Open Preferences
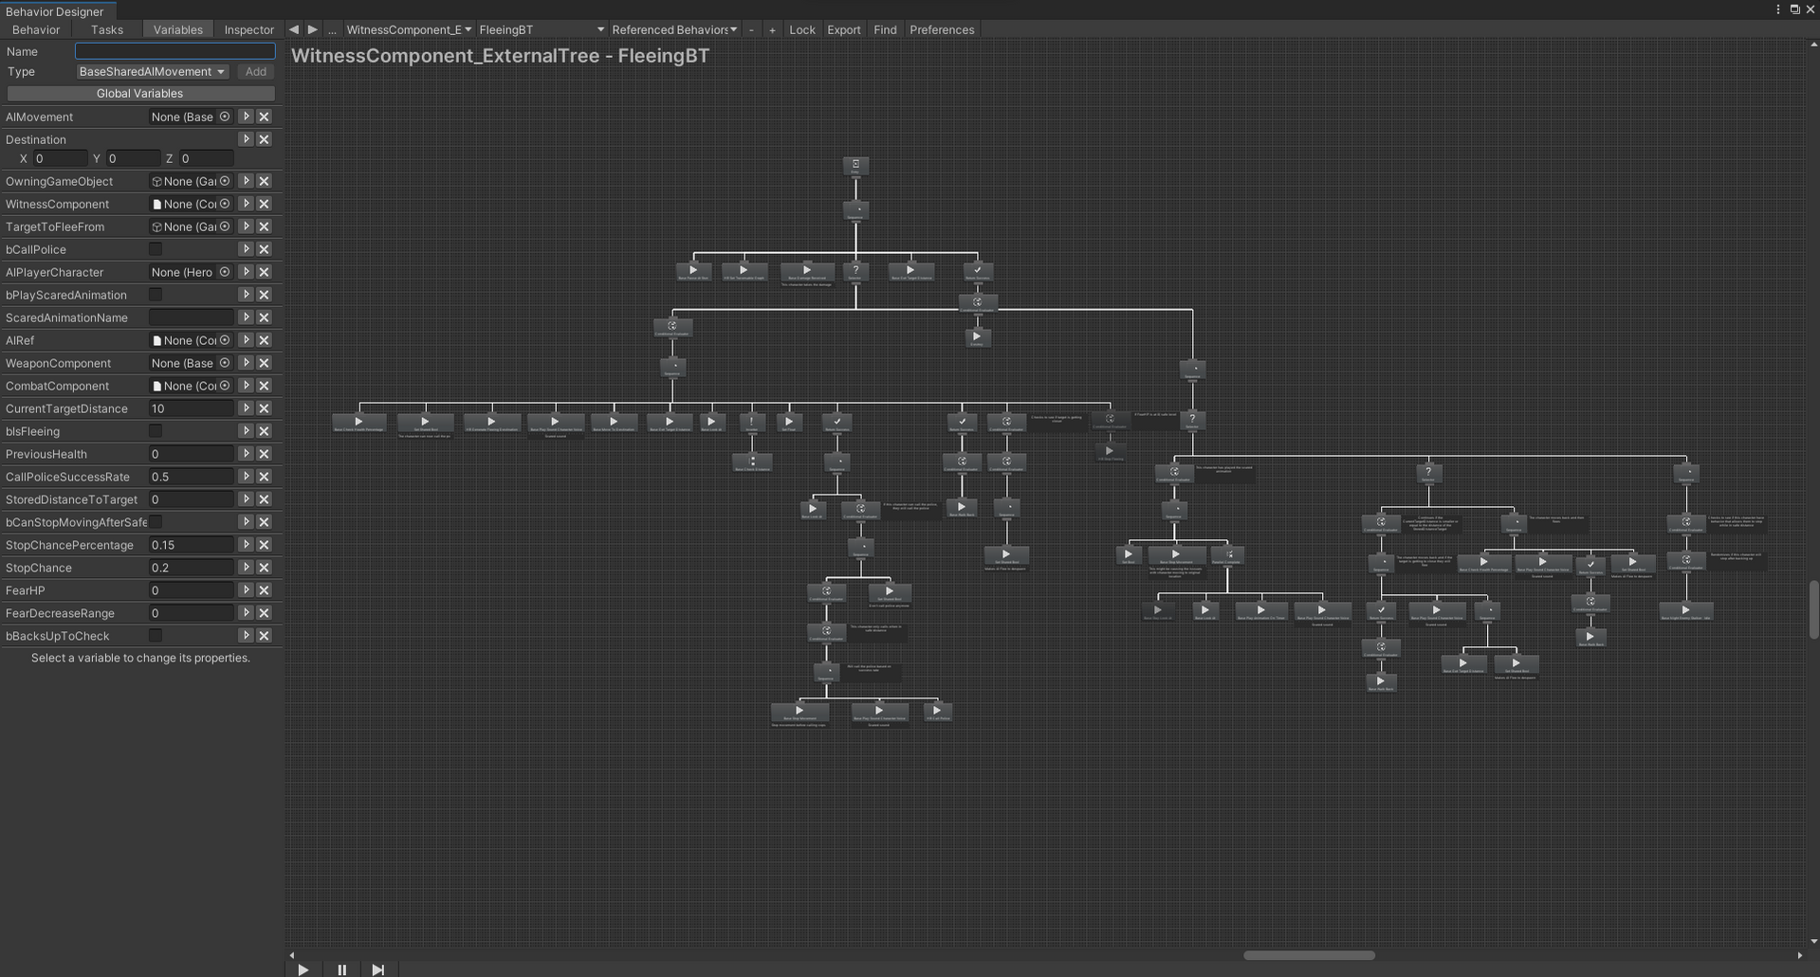Screen dimensions: 1820x977 (x=942, y=29)
